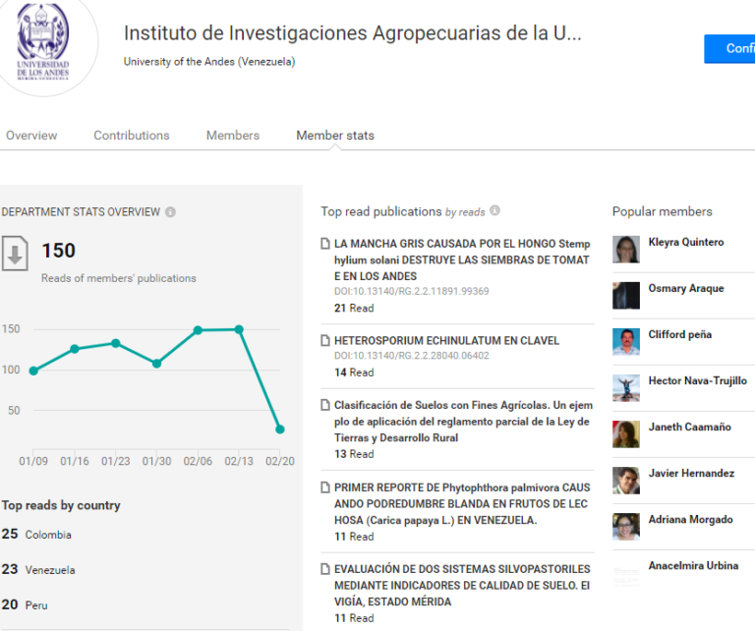
Task: Click document icon for Phytophthora palmivora publication
Action: tap(325, 488)
